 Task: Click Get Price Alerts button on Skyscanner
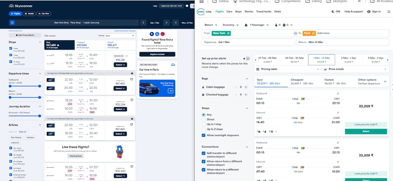25,35
